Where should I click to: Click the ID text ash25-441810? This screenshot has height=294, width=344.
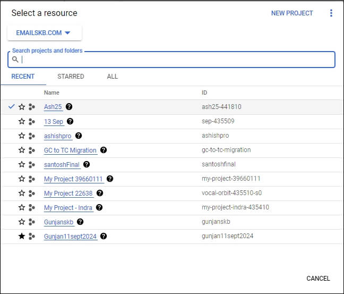tap(221, 107)
